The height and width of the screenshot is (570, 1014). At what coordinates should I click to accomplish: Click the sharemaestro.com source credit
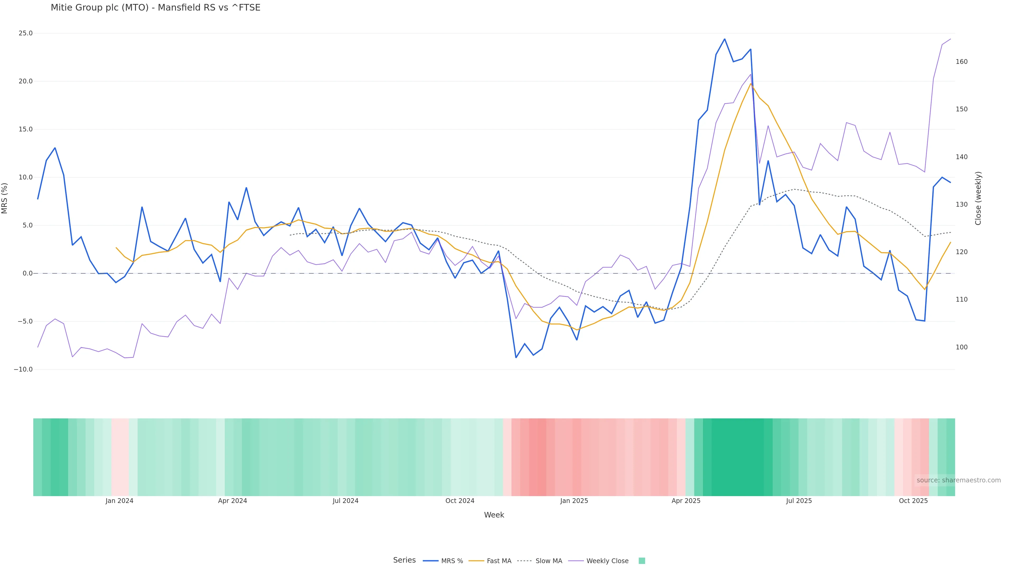(958, 480)
